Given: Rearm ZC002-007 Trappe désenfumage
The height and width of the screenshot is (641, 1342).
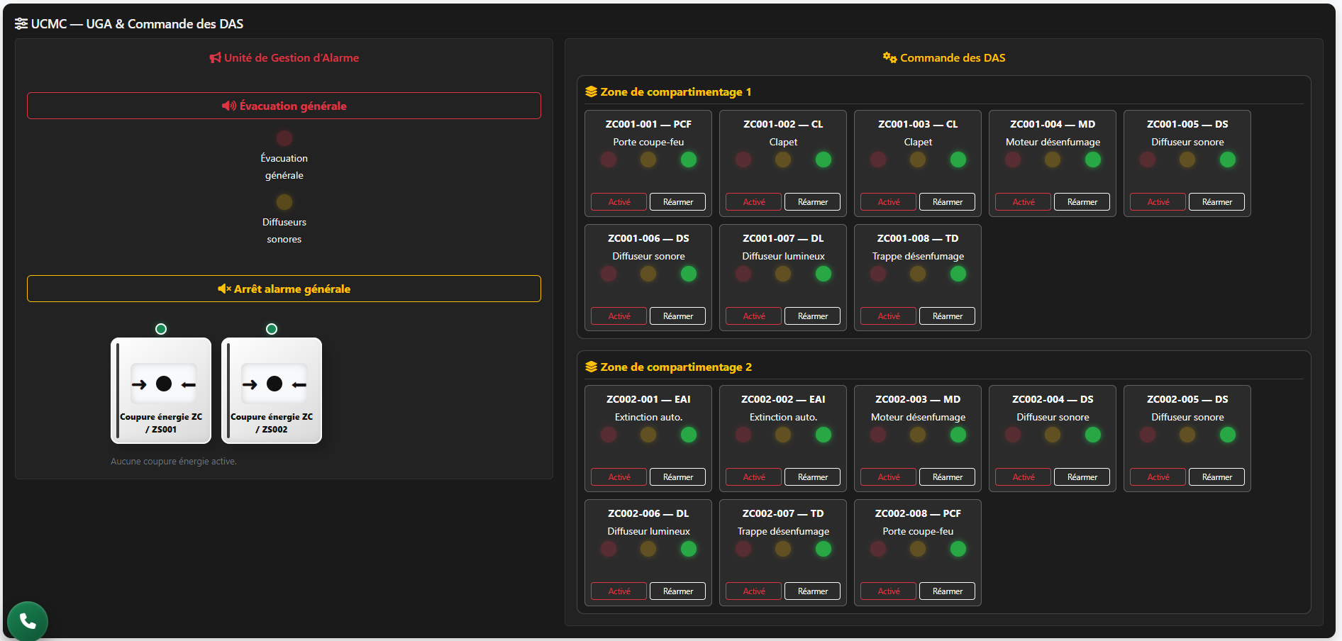Looking at the screenshot, I should [813, 591].
